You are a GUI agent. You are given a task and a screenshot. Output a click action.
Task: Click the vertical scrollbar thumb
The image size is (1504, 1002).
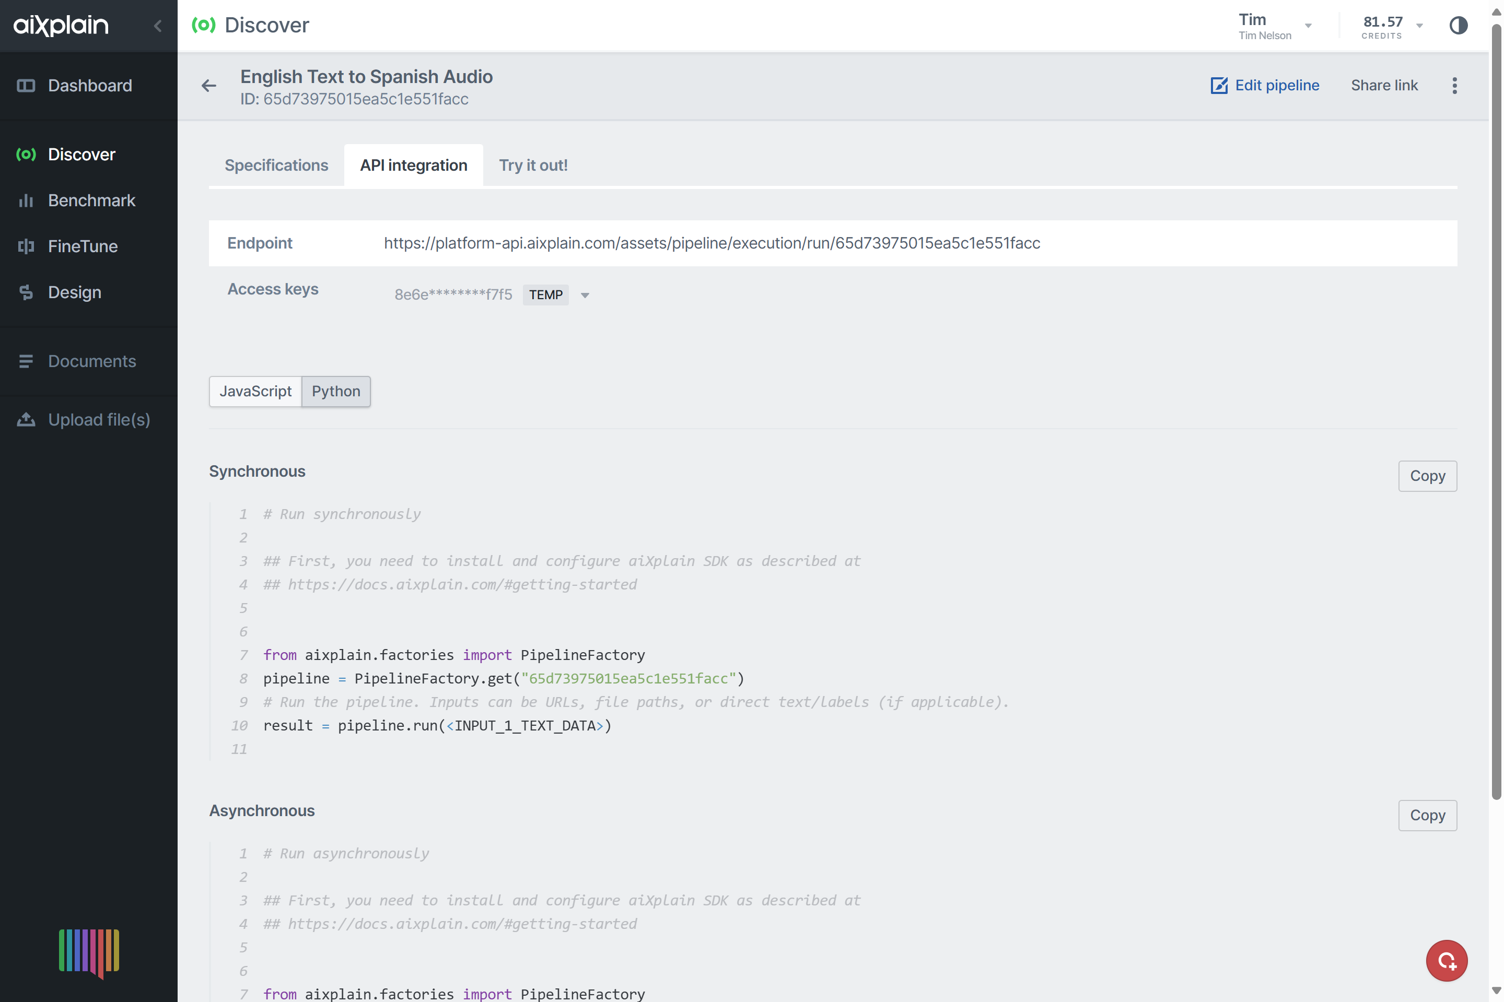coord(1496,412)
